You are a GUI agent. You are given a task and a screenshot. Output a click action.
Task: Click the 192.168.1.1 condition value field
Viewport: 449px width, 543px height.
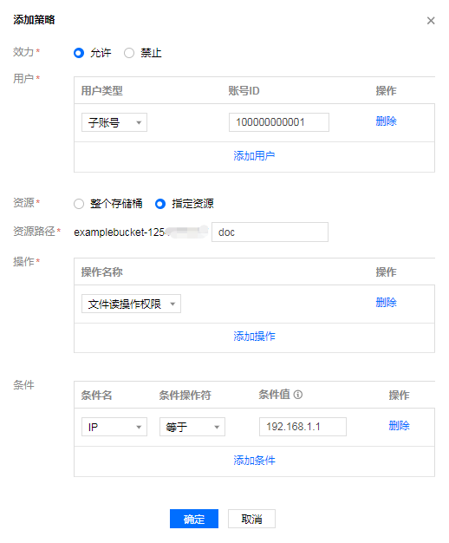tap(303, 427)
